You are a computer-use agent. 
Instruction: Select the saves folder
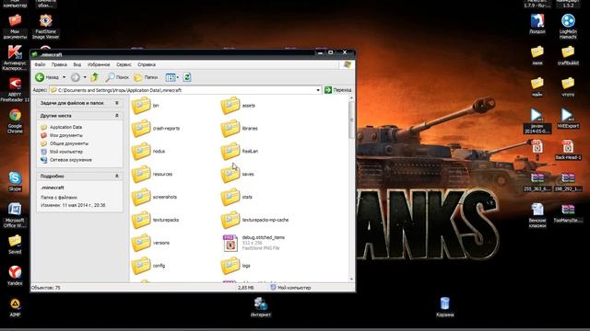point(238,174)
